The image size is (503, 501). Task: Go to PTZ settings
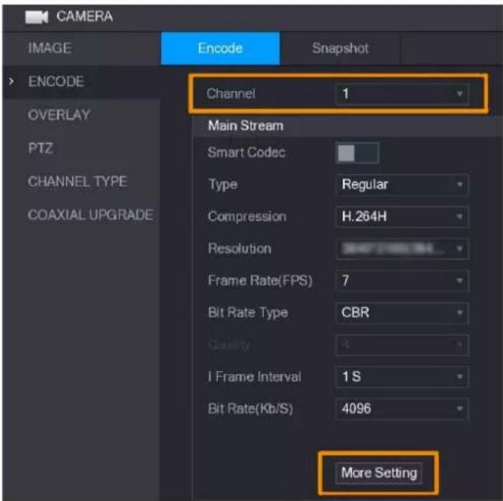click(40, 148)
